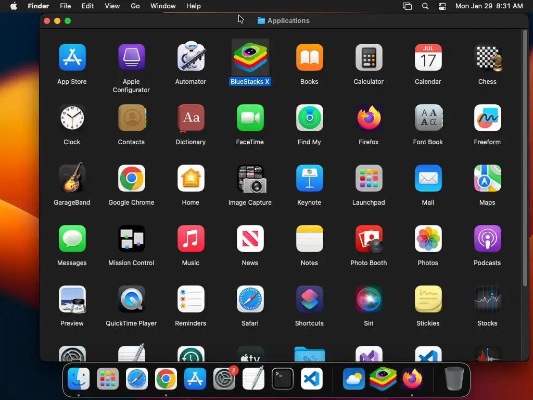Select the News app icon

point(250,239)
